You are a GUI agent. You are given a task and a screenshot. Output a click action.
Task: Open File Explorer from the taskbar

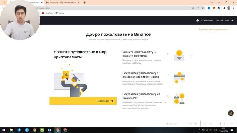coord(11,130)
